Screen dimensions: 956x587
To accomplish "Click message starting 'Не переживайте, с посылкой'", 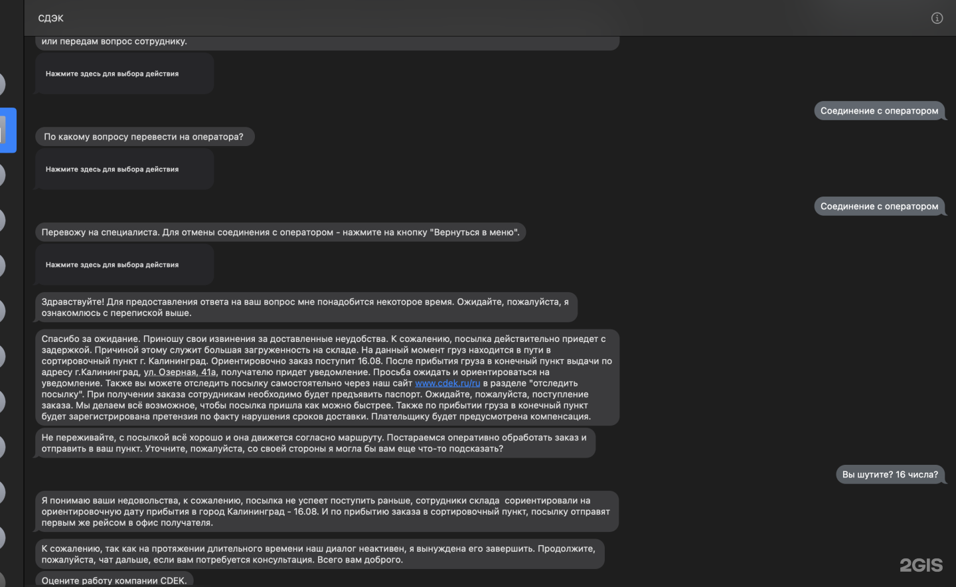I will [315, 443].
